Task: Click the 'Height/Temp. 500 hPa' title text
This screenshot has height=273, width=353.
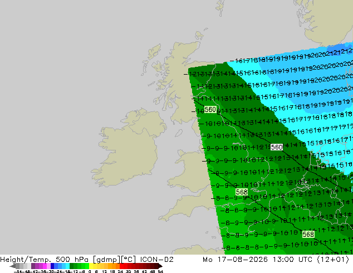Action: (45, 259)
